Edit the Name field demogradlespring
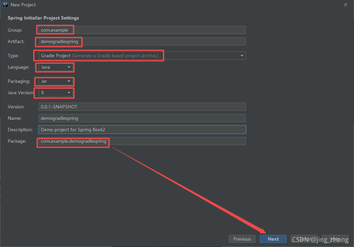This screenshot has height=247, width=354. [x=142, y=118]
